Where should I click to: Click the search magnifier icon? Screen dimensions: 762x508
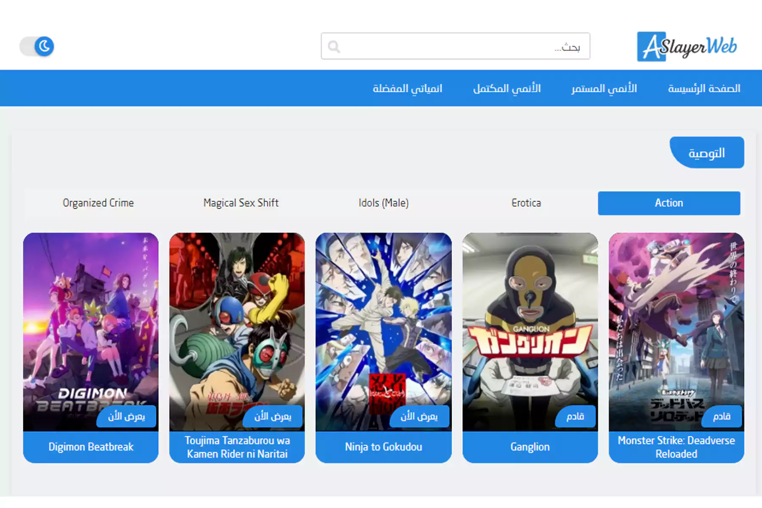(x=334, y=47)
